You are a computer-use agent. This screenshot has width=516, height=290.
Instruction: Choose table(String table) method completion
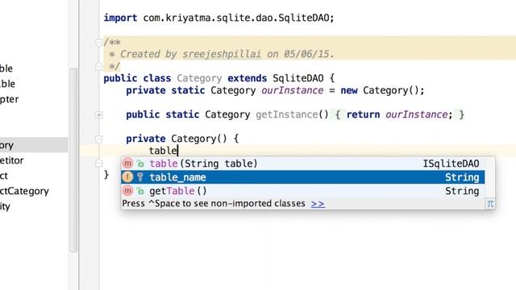tap(302, 164)
